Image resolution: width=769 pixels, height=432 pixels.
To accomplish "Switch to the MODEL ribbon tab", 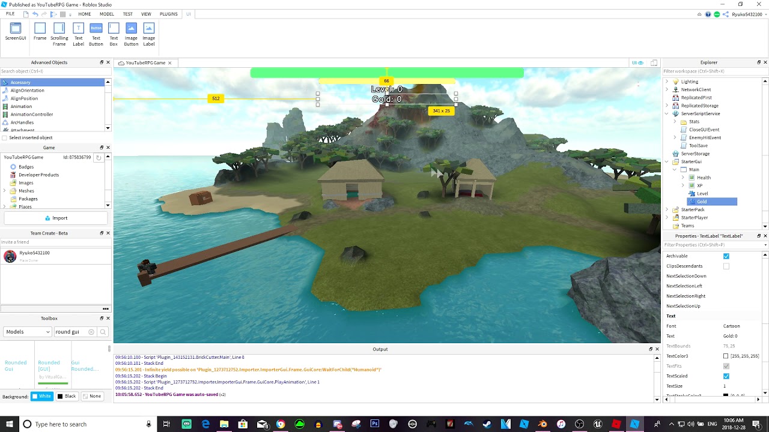I will [106, 14].
